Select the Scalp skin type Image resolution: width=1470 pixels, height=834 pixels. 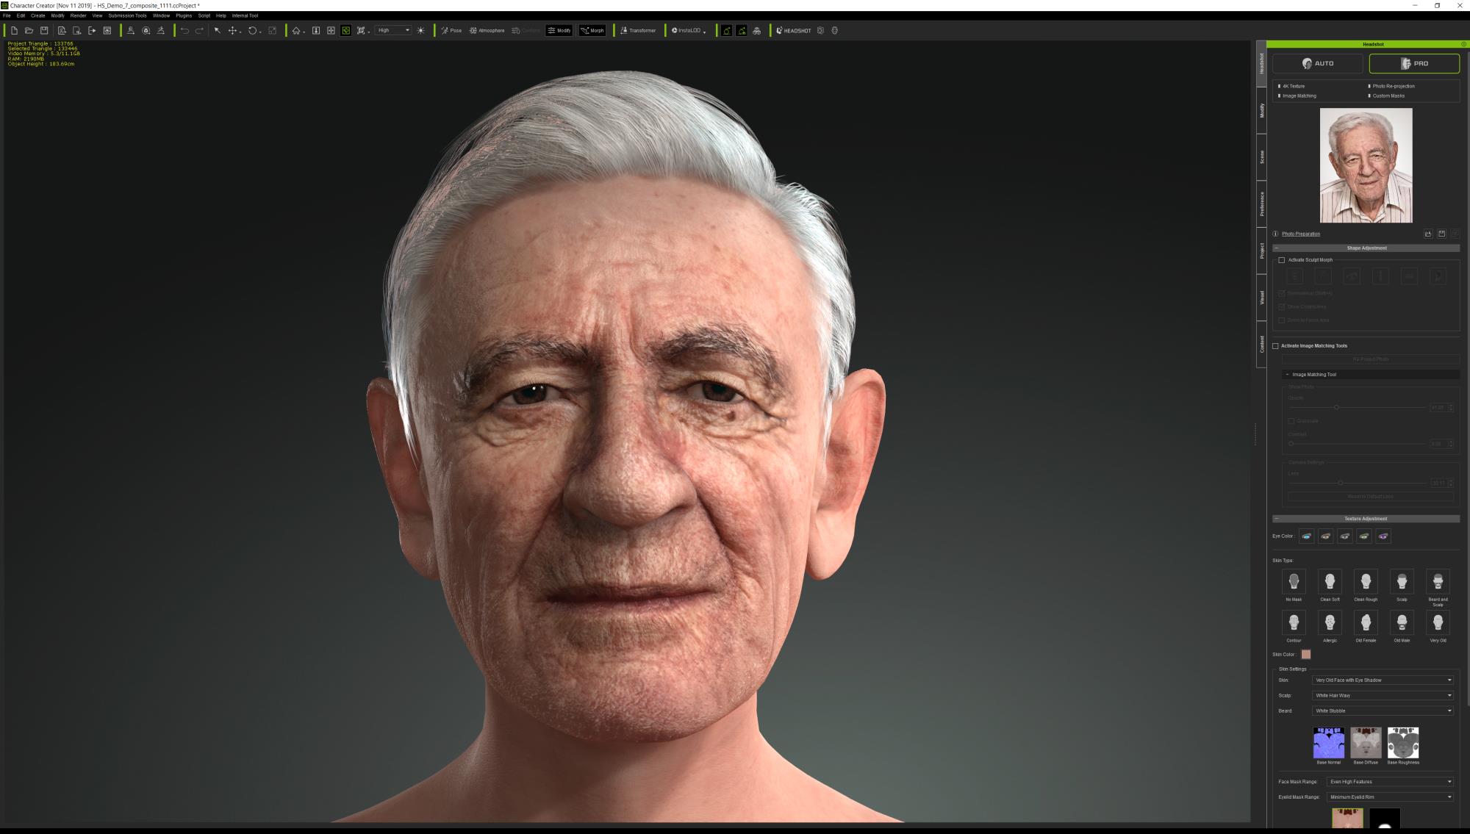tap(1402, 581)
